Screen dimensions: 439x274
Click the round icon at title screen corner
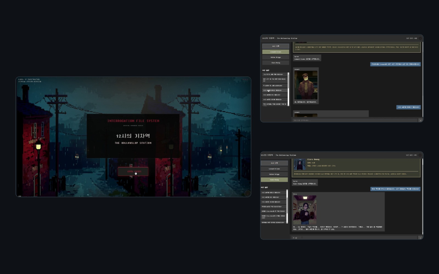tap(247, 193)
